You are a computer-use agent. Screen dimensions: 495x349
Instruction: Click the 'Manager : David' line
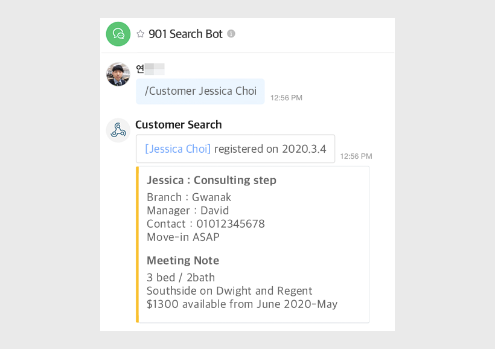click(x=188, y=211)
